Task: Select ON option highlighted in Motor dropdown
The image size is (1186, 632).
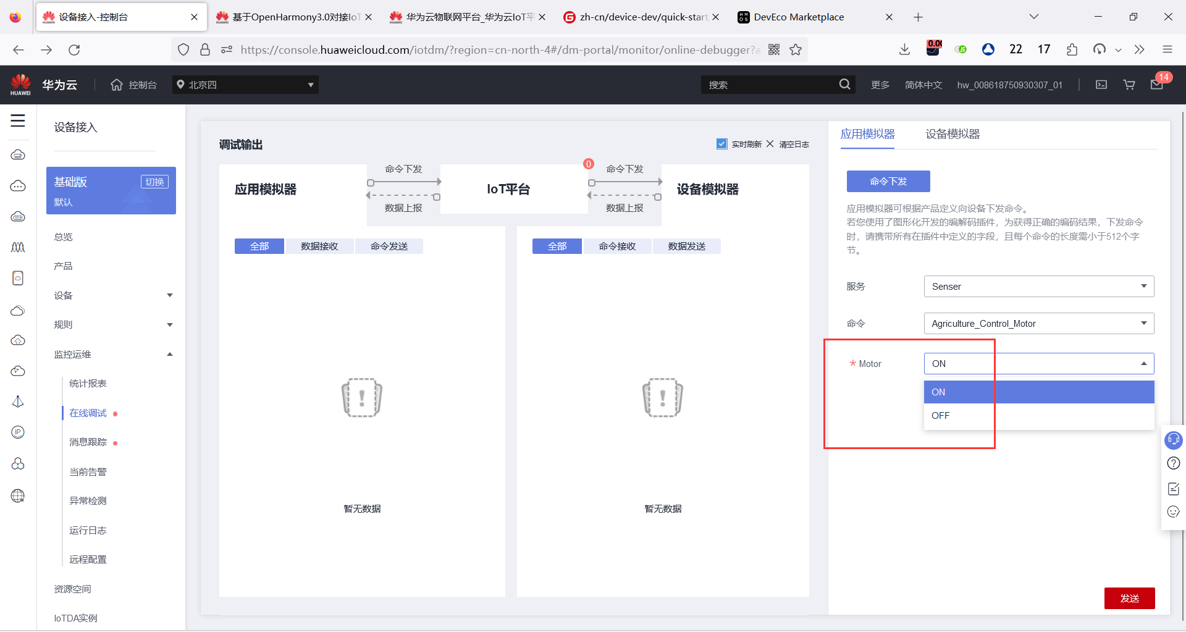Action: click(x=938, y=391)
